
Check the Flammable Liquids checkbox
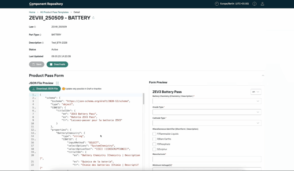pos(154,134)
